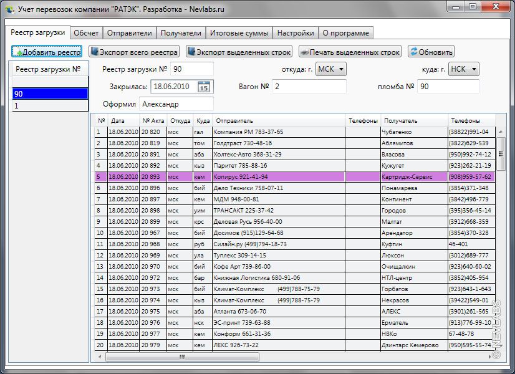Screen dimensions: 515x374
Task: Switch to the Настройки tab
Action: [295, 33]
